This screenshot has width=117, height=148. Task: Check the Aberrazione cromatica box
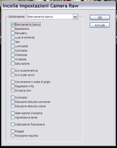[x=13, y=113]
